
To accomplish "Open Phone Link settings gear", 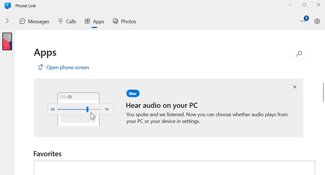I will pyautogui.click(x=317, y=21).
